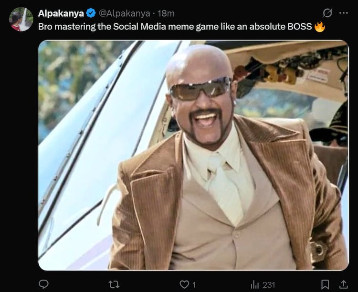This screenshot has height=292, width=358.
Task: Click the 18m timestamp link
Action: point(166,13)
